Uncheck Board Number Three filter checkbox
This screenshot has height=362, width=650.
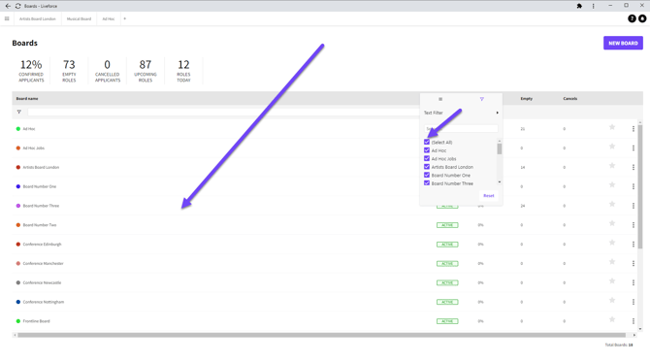click(427, 182)
